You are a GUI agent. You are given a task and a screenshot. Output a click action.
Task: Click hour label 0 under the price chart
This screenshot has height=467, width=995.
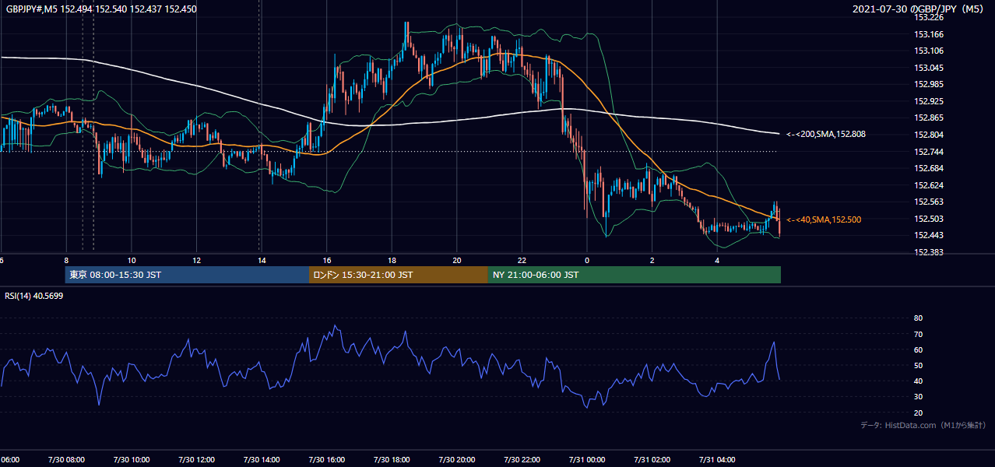click(587, 260)
